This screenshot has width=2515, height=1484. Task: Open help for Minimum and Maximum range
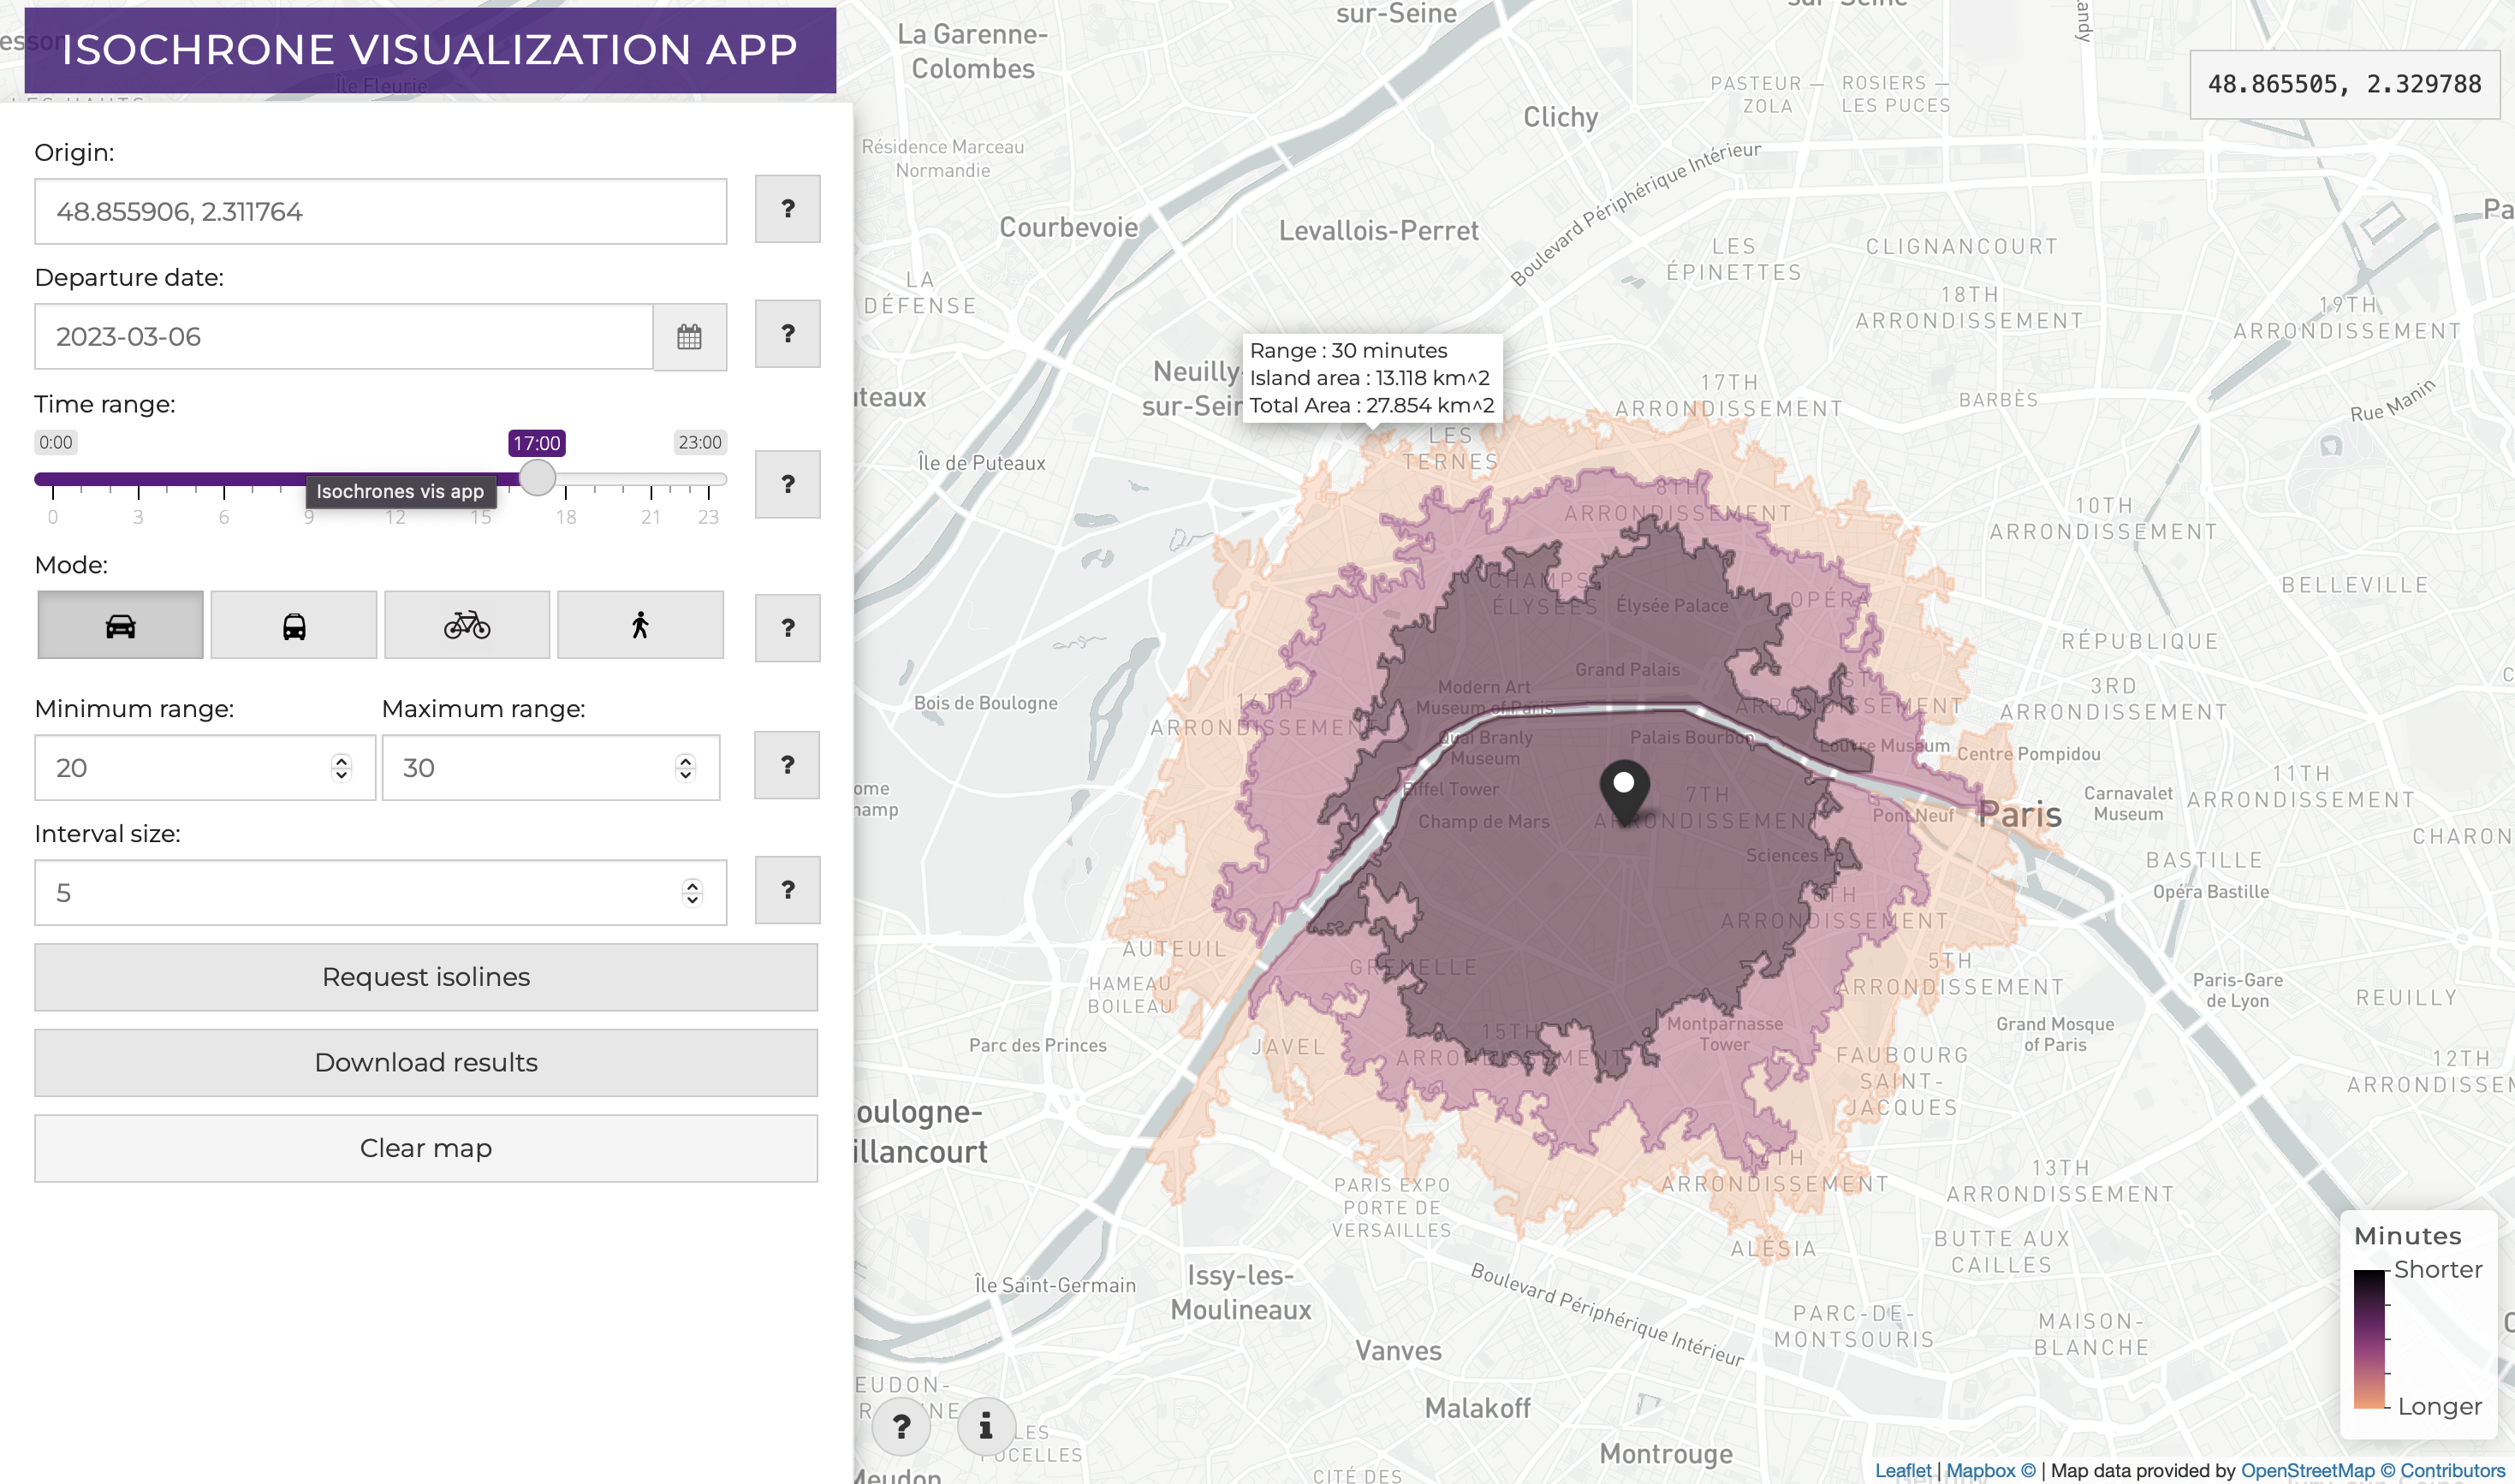(x=788, y=765)
